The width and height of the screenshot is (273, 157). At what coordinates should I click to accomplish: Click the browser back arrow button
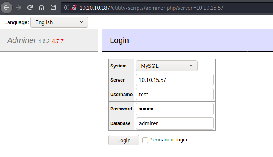click(6, 7)
